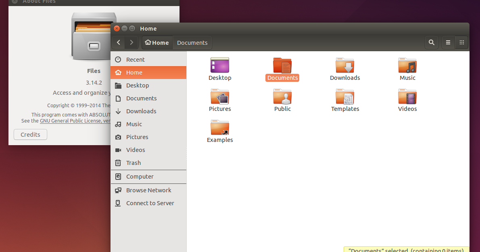Select Downloads in the sidebar
The width and height of the screenshot is (480, 252).
click(141, 111)
